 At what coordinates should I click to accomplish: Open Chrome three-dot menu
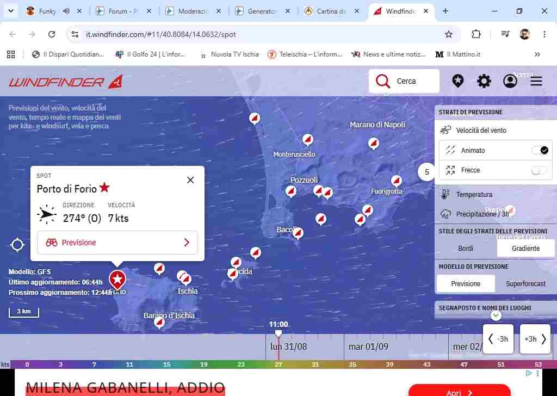[544, 34]
